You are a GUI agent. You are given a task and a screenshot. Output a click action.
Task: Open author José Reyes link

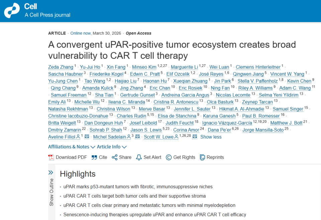tap(211, 74)
